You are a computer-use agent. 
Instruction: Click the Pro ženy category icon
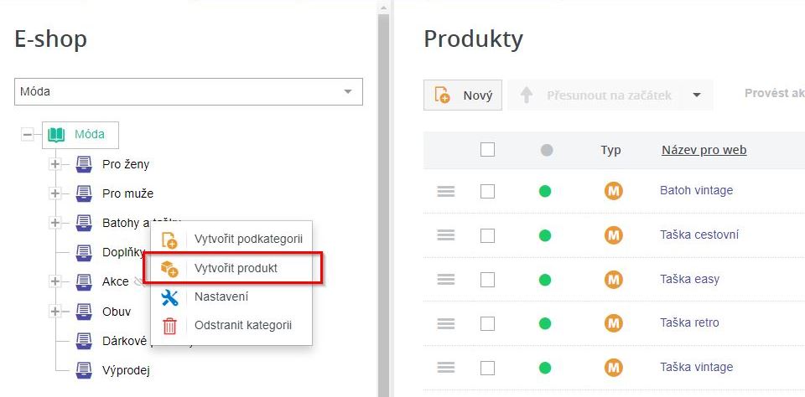point(84,164)
